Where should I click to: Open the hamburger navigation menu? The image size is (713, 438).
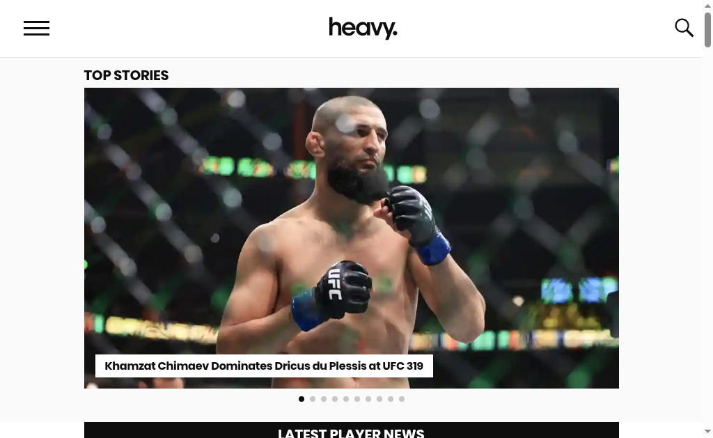click(36, 28)
